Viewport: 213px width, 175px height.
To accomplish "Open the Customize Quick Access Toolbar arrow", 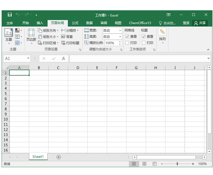I will tap(36, 15).
